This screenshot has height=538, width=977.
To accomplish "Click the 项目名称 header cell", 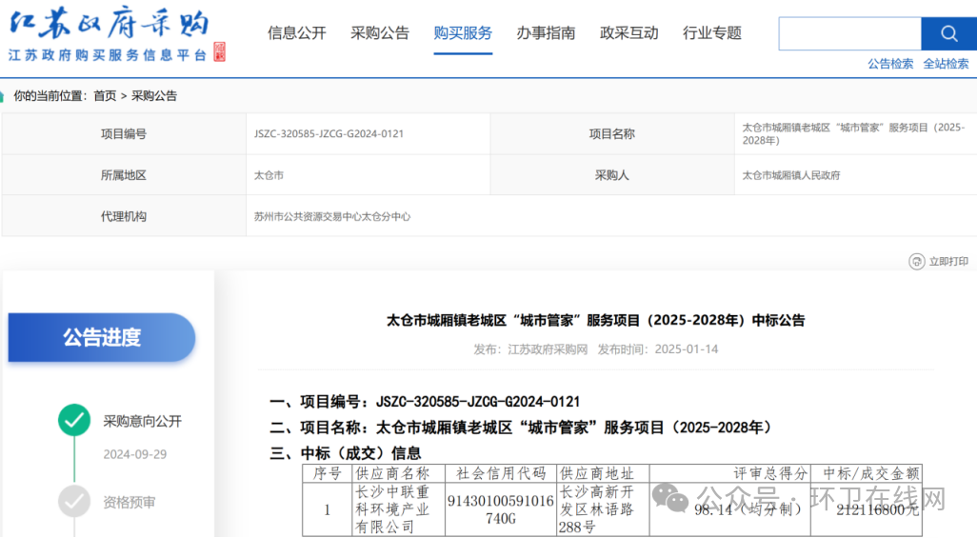I will [612, 134].
